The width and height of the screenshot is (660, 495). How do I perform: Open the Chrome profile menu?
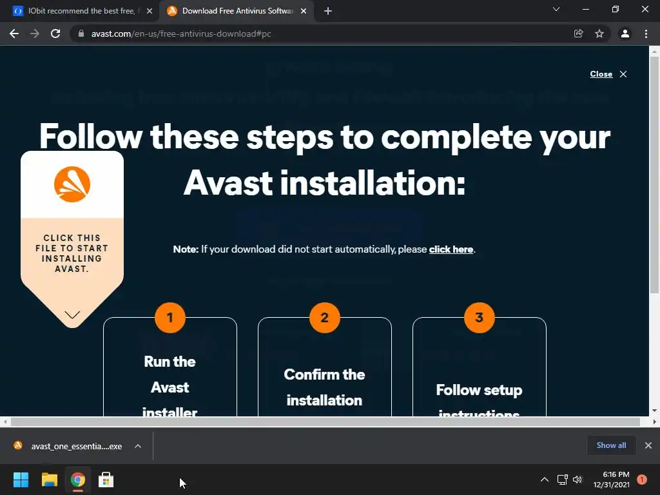pyautogui.click(x=625, y=34)
